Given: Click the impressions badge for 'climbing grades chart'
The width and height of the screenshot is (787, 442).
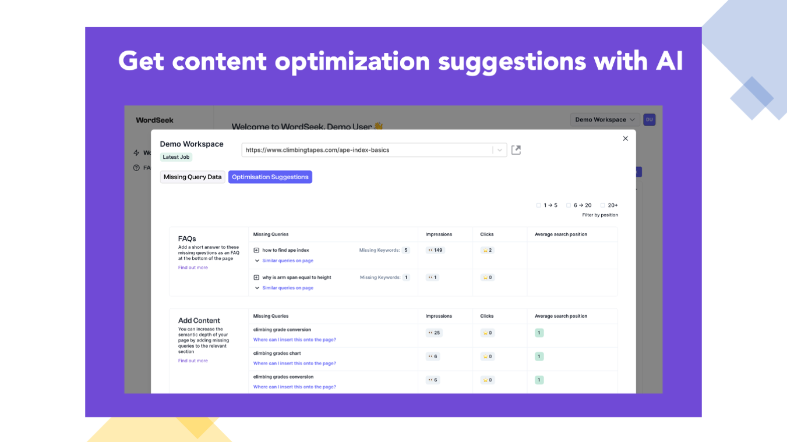Looking at the screenshot, I should pos(432,357).
